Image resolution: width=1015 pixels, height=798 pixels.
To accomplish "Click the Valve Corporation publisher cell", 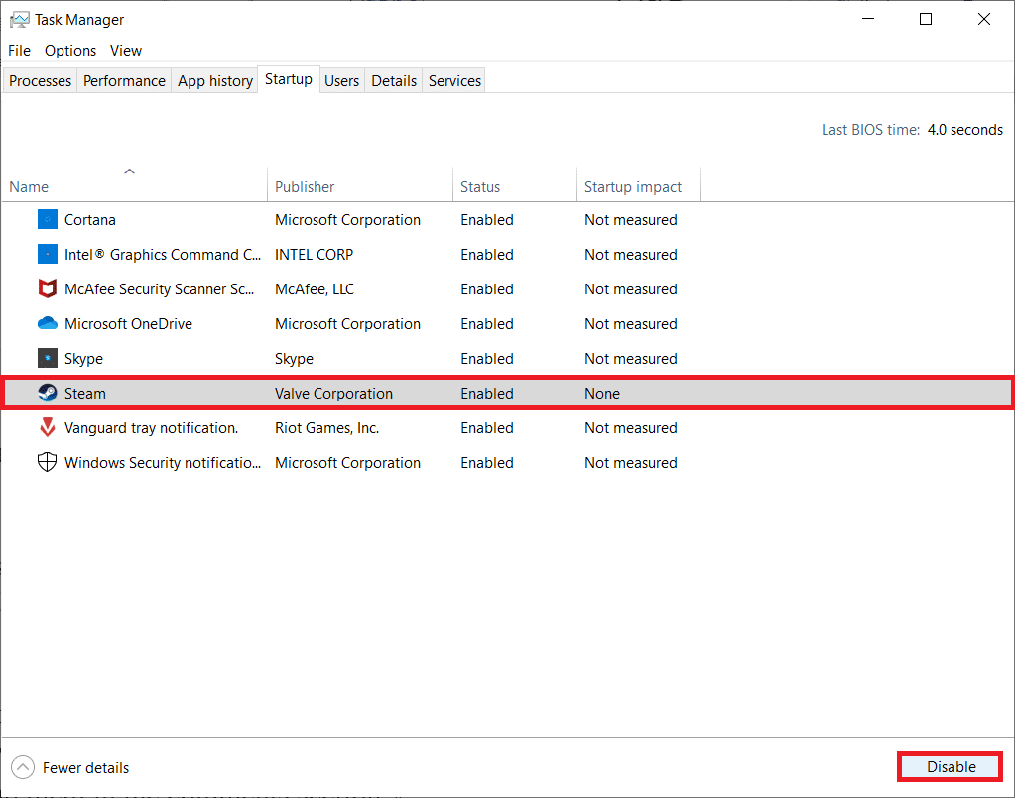I will tap(333, 394).
